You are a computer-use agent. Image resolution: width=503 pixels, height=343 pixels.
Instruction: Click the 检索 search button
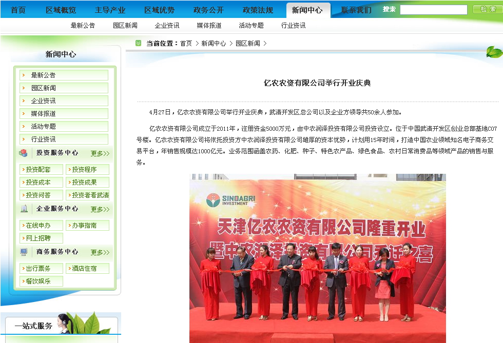[488, 9]
